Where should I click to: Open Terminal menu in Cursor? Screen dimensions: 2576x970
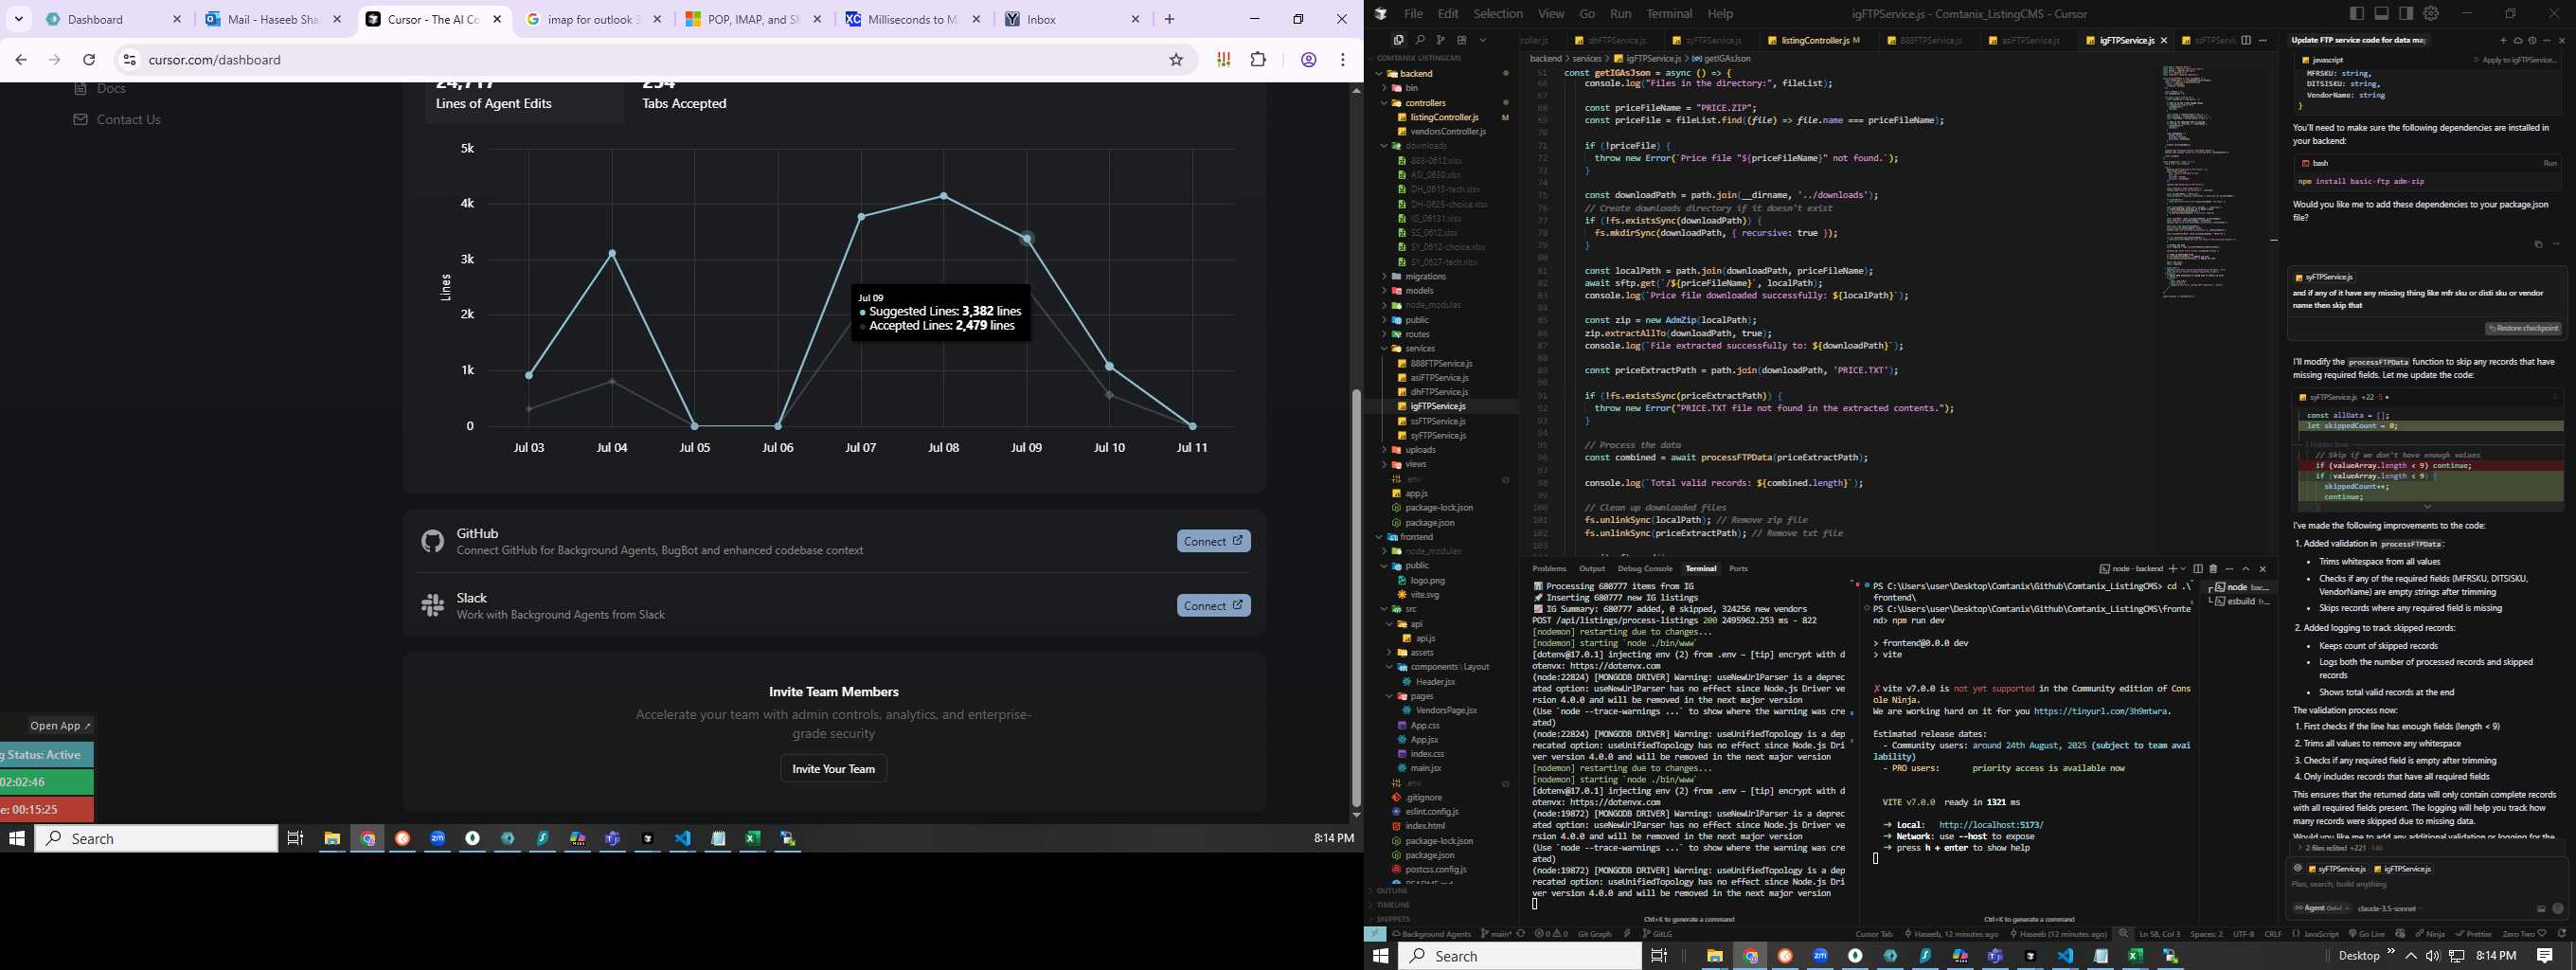click(x=1669, y=14)
